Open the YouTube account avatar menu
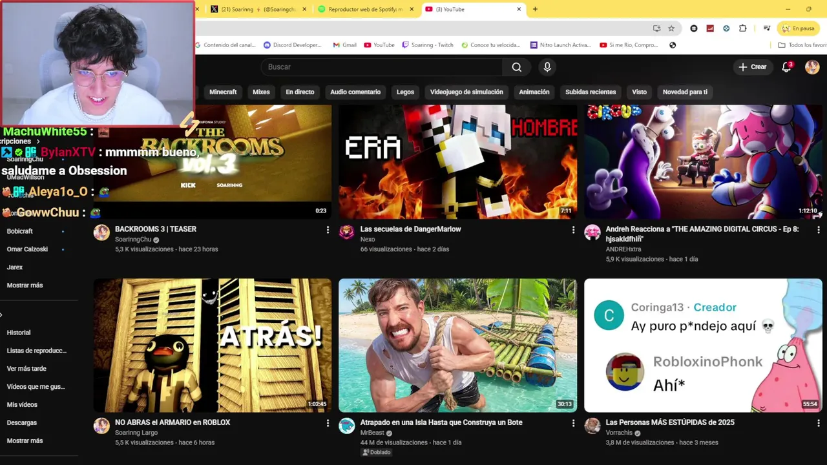The height and width of the screenshot is (465, 827). [812, 67]
